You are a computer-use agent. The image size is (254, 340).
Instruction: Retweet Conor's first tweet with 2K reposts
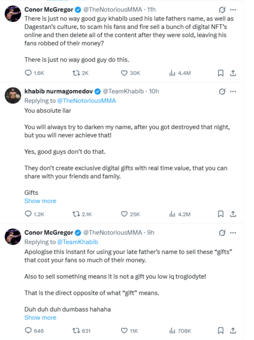pos(75,73)
